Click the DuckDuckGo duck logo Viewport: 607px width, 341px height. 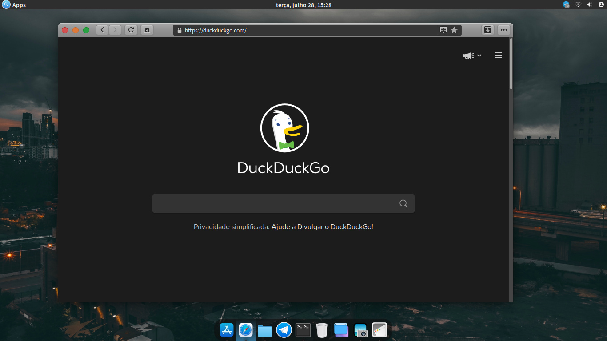pos(284,128)
